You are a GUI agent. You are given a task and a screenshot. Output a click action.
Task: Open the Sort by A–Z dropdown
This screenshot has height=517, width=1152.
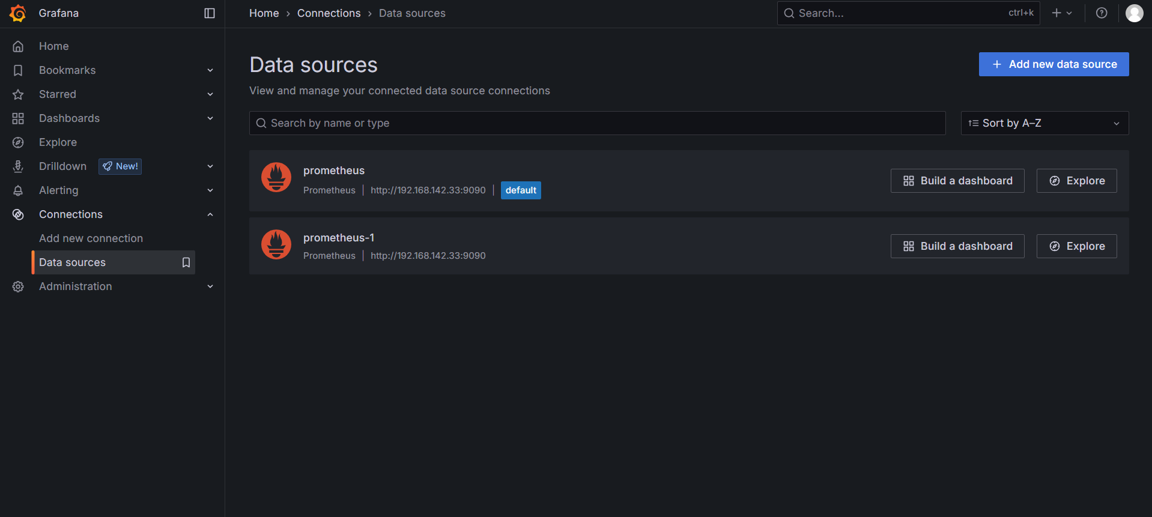click(1044, 123)
